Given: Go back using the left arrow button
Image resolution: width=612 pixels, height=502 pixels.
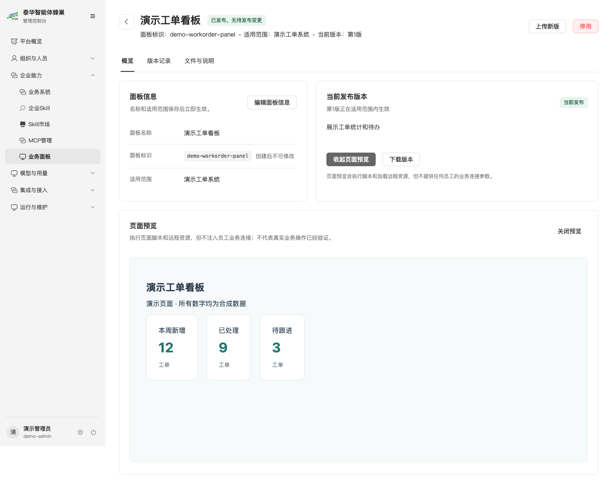Looking at the screenshot, I should [127, 22].
